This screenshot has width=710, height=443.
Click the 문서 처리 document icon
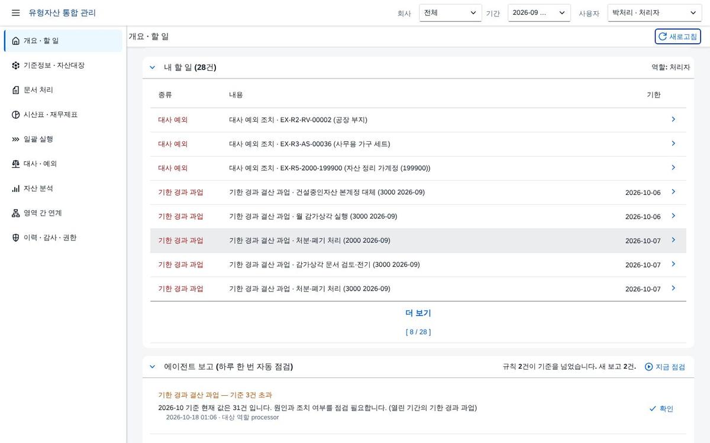pyautogui.click(x=15, y=90)
